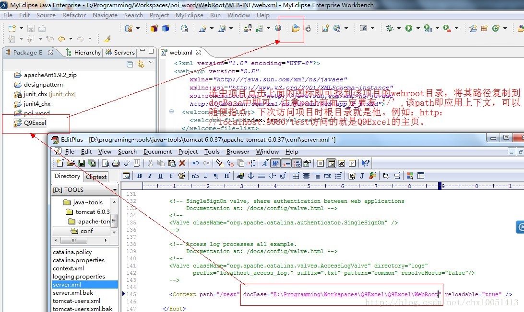Open Package Explorer view menu triangle

tap(151, 62)
